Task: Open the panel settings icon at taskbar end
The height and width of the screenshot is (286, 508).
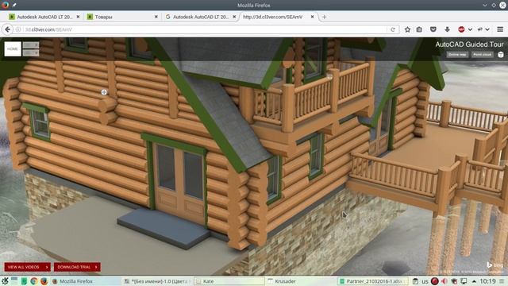Action: 502,281
